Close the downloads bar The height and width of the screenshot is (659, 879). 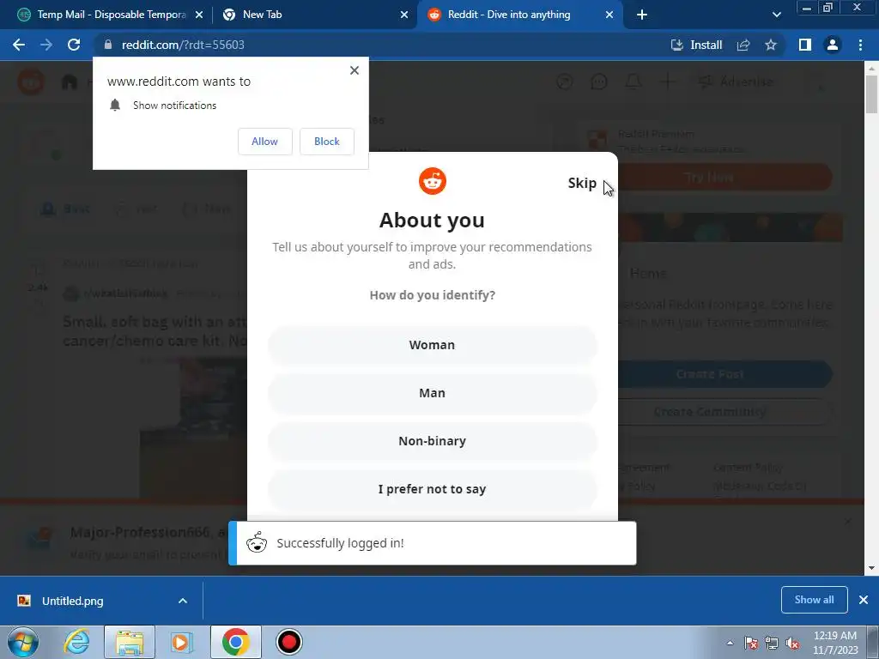(864, 600)
